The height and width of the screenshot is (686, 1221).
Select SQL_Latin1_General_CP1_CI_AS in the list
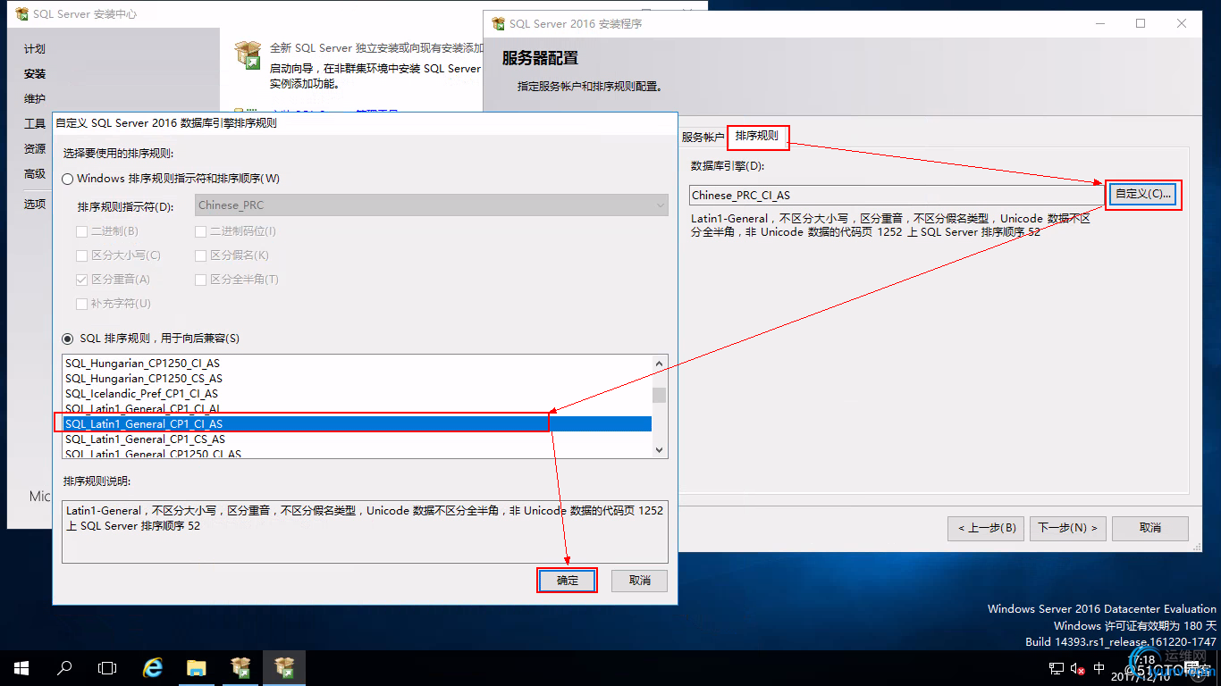point(358,424)
